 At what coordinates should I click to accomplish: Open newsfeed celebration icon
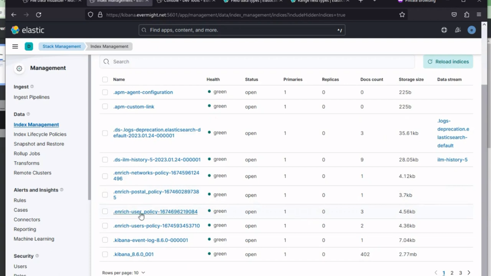click(x=458, y=30)
